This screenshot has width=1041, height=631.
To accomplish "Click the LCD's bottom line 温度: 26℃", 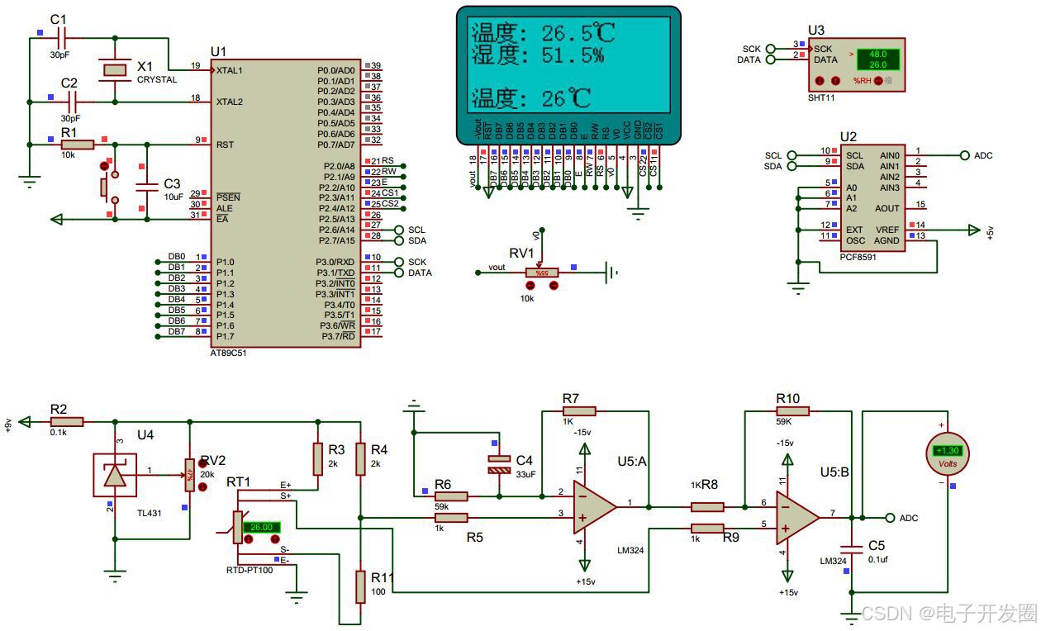I will 531,99.
